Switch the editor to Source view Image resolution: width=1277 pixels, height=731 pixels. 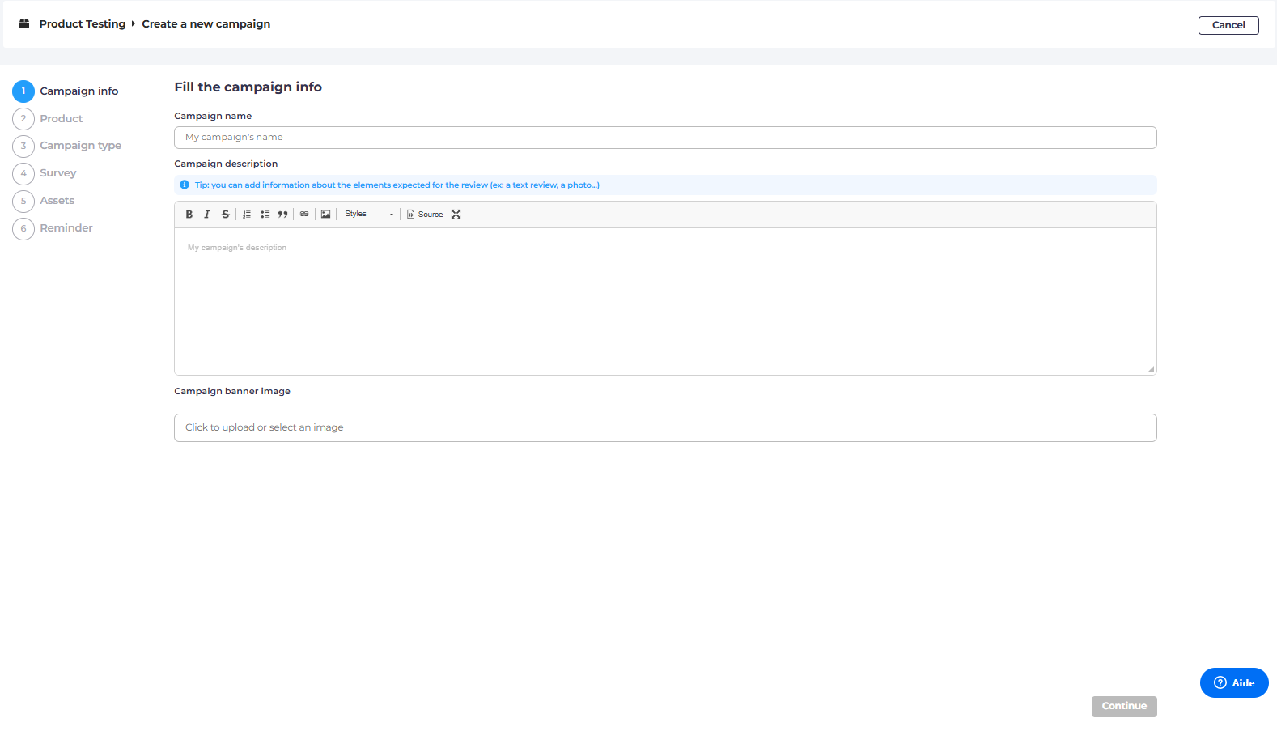pyautogui.click(x=425, y=215)
